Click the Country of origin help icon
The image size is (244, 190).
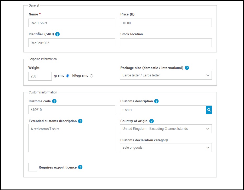pyautogui.click(x=151, y=121)
